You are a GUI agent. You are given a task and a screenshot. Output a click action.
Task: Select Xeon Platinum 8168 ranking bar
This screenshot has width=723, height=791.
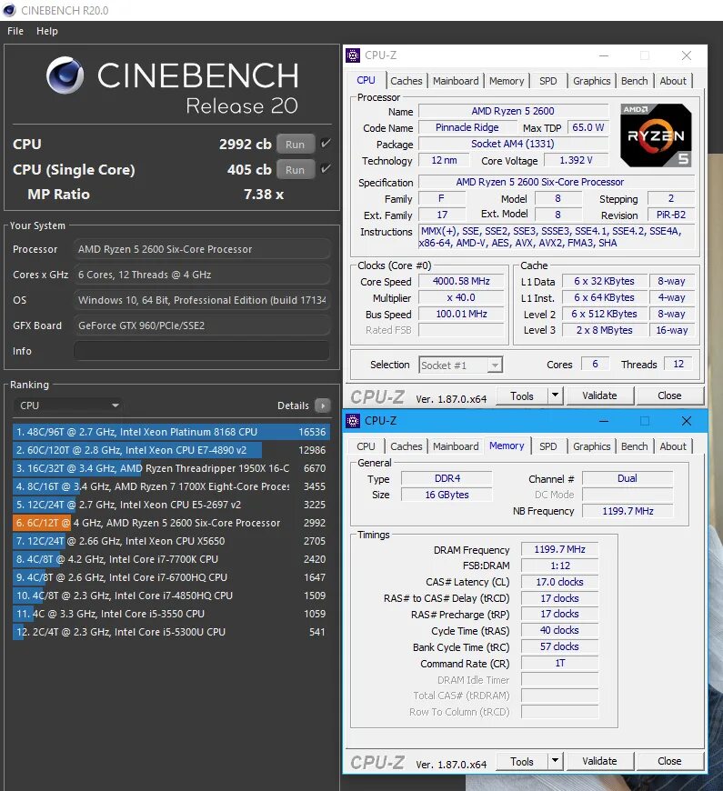(171, 432)
